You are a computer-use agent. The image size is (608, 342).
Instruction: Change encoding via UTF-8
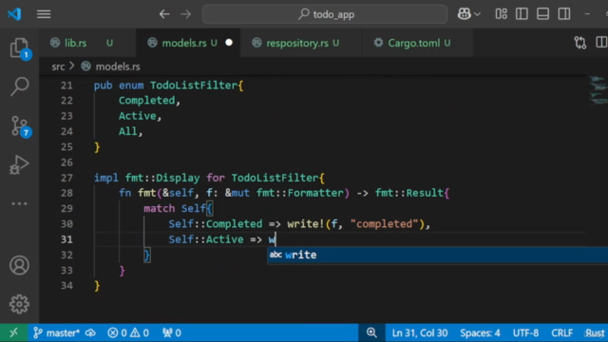(x=525, y=332)
